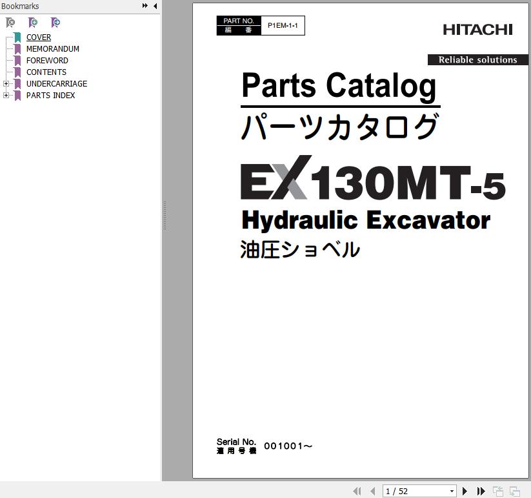Click the next view icon

coord(514,491)
